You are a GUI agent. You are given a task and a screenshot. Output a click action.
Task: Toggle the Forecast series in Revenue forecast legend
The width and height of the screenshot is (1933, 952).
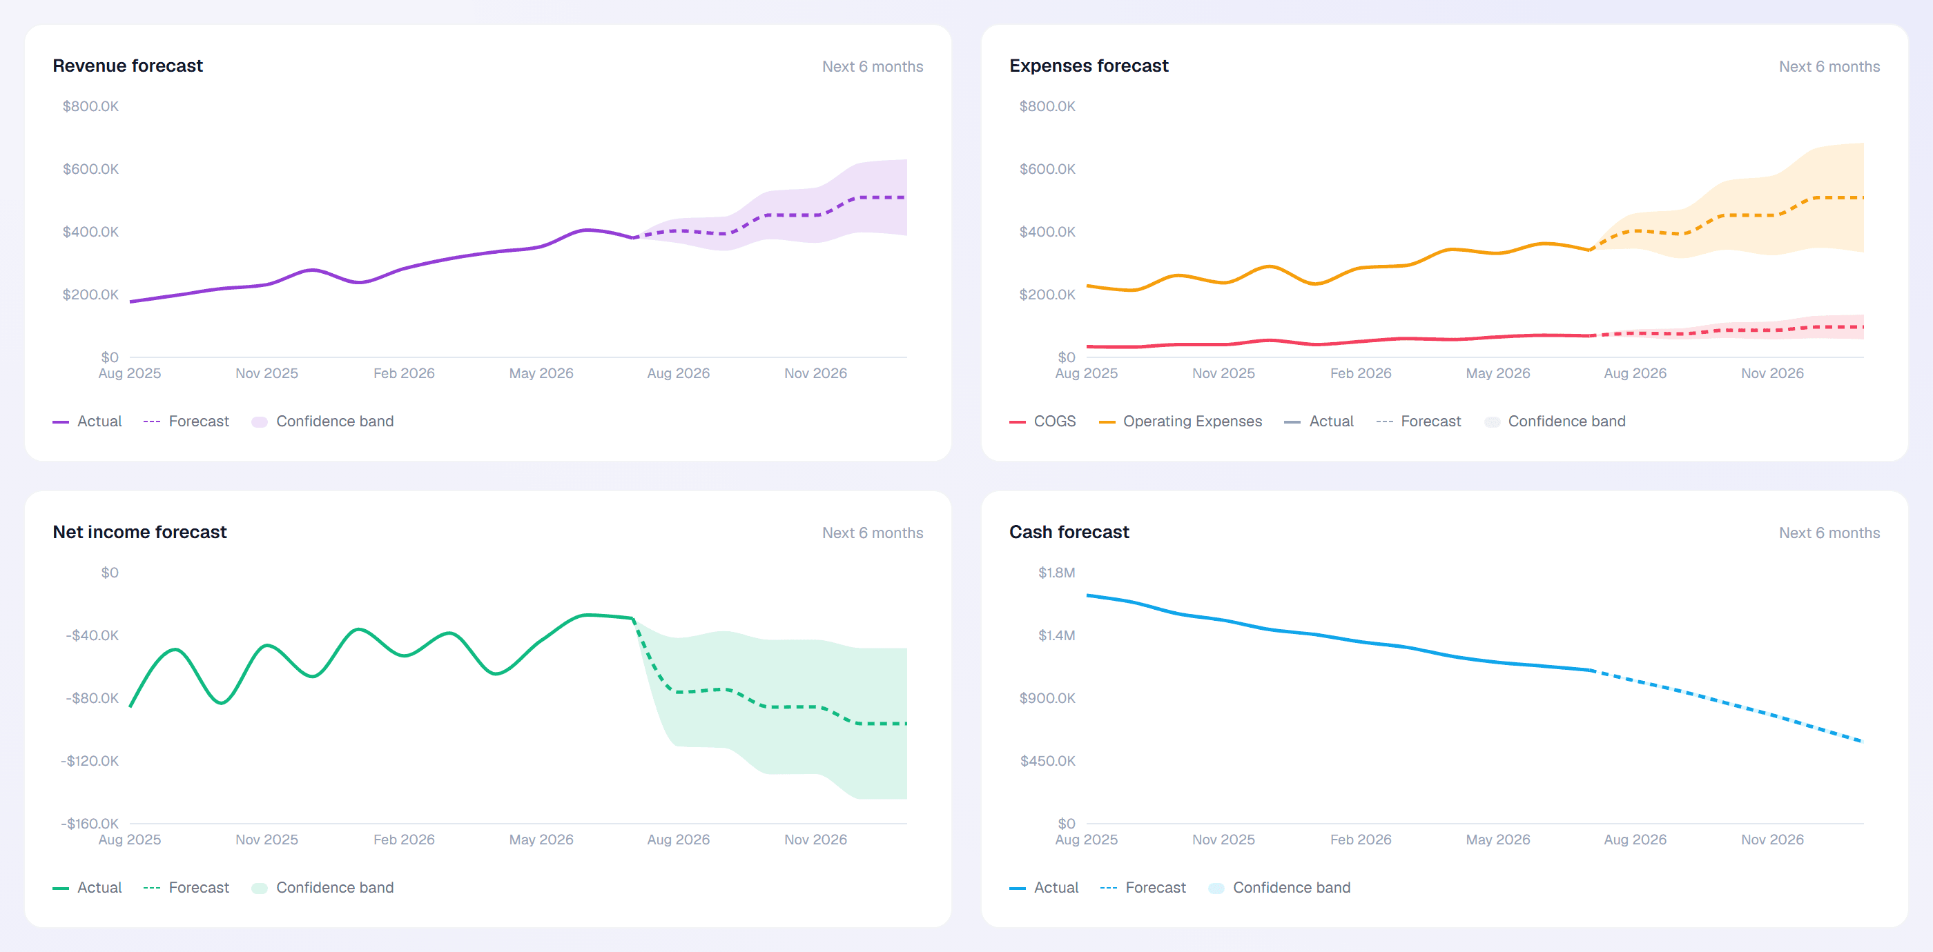186,422
